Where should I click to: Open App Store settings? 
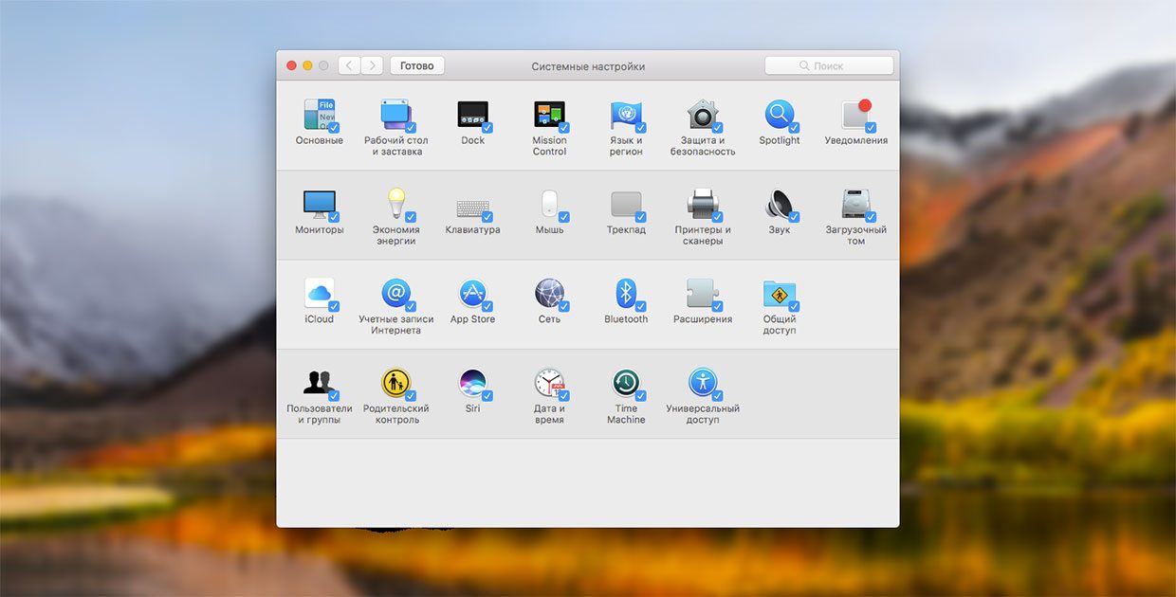(472, 293)
